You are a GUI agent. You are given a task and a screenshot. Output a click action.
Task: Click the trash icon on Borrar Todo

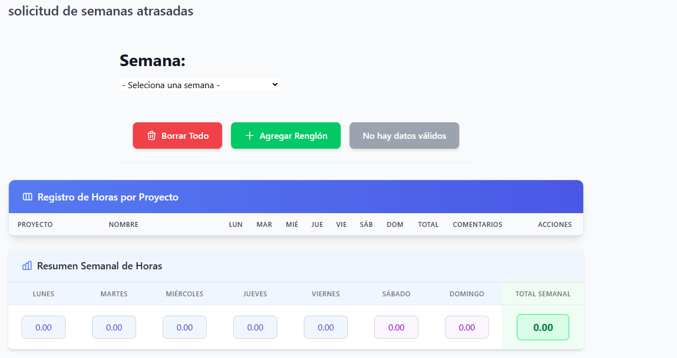click(x=152, y=135)
